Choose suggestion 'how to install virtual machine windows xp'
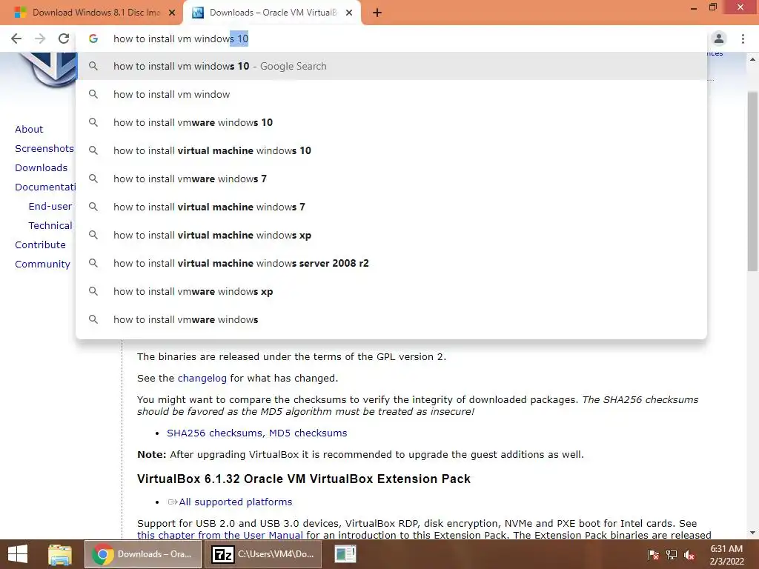Screen dimensions: 759x569 coord(391,235)
